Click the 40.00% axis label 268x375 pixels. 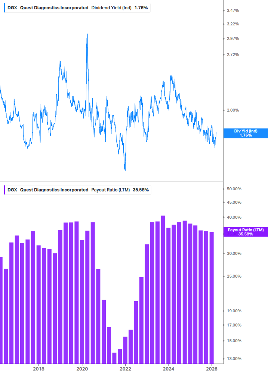(234, 218)
